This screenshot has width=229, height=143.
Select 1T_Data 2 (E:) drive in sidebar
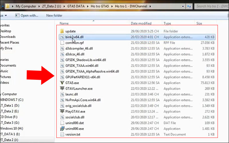pyautogui.click(x=9, y=111)
